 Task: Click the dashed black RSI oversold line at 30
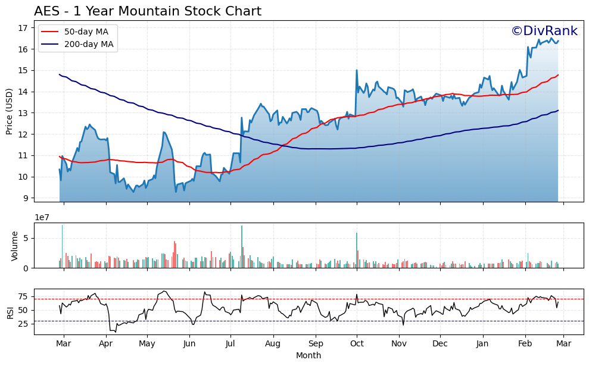[x=298, y=320]
